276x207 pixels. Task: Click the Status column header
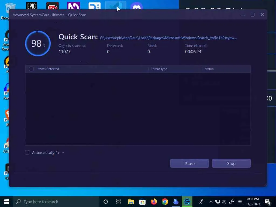coord(209,69)
